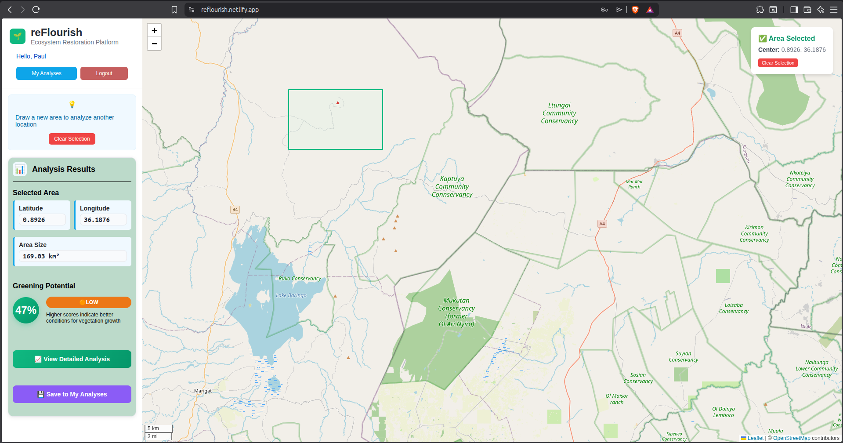Viewport: 843px width, 443px height.
Task: Click the selected green rectangle on map
Action: 335,127
